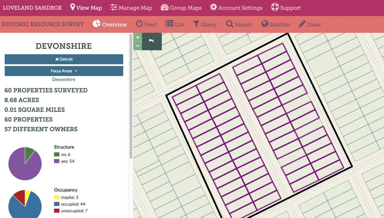Click the blue 'occupied: 44' legend swatch

click(57, 204)
